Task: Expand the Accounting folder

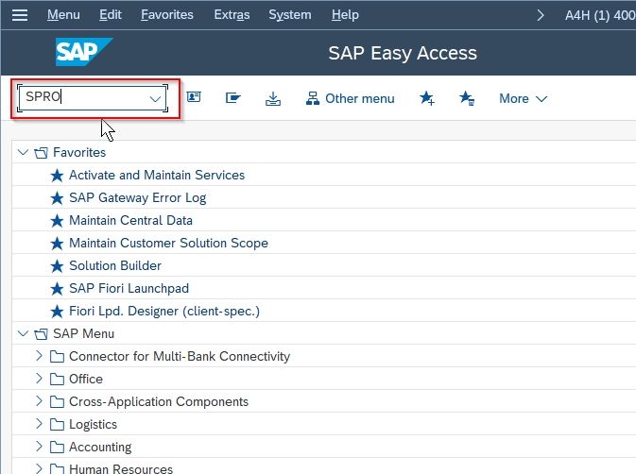Action: [x=39, y=447]
